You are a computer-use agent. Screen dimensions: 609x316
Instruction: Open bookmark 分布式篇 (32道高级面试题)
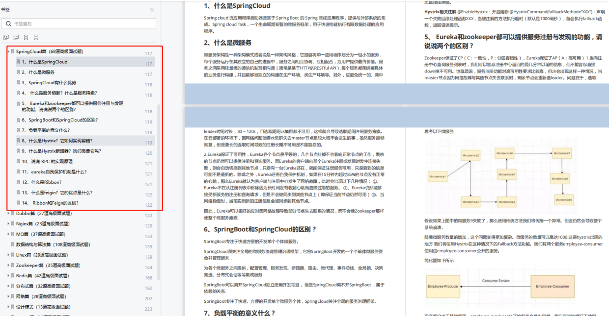click(44, 286)
